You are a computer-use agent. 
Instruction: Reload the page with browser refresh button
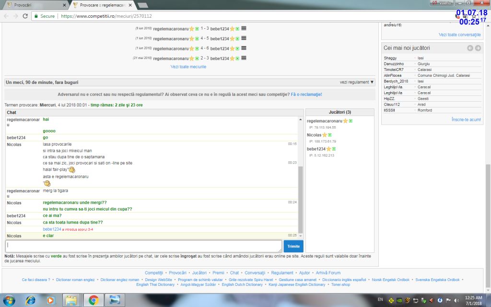coord(25,16)
